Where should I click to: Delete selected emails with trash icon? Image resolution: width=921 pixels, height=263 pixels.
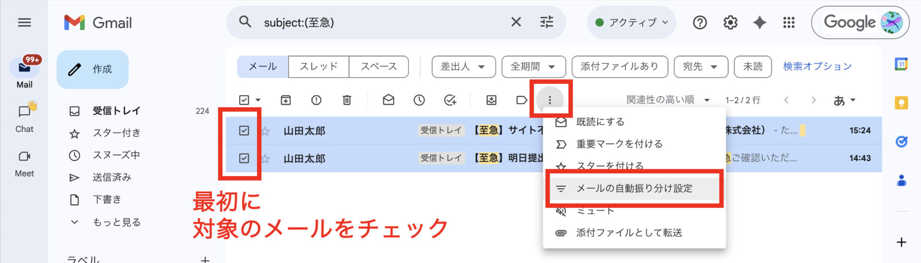point(347,100)
